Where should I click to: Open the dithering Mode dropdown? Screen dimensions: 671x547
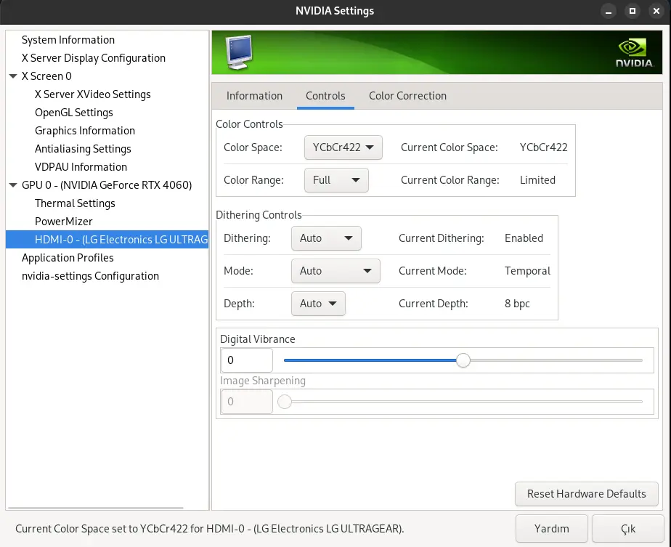[x=335, y=271]
